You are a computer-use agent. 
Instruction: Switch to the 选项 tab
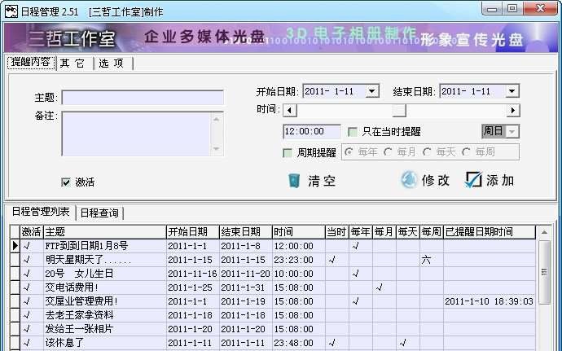[x=113, y=64]
